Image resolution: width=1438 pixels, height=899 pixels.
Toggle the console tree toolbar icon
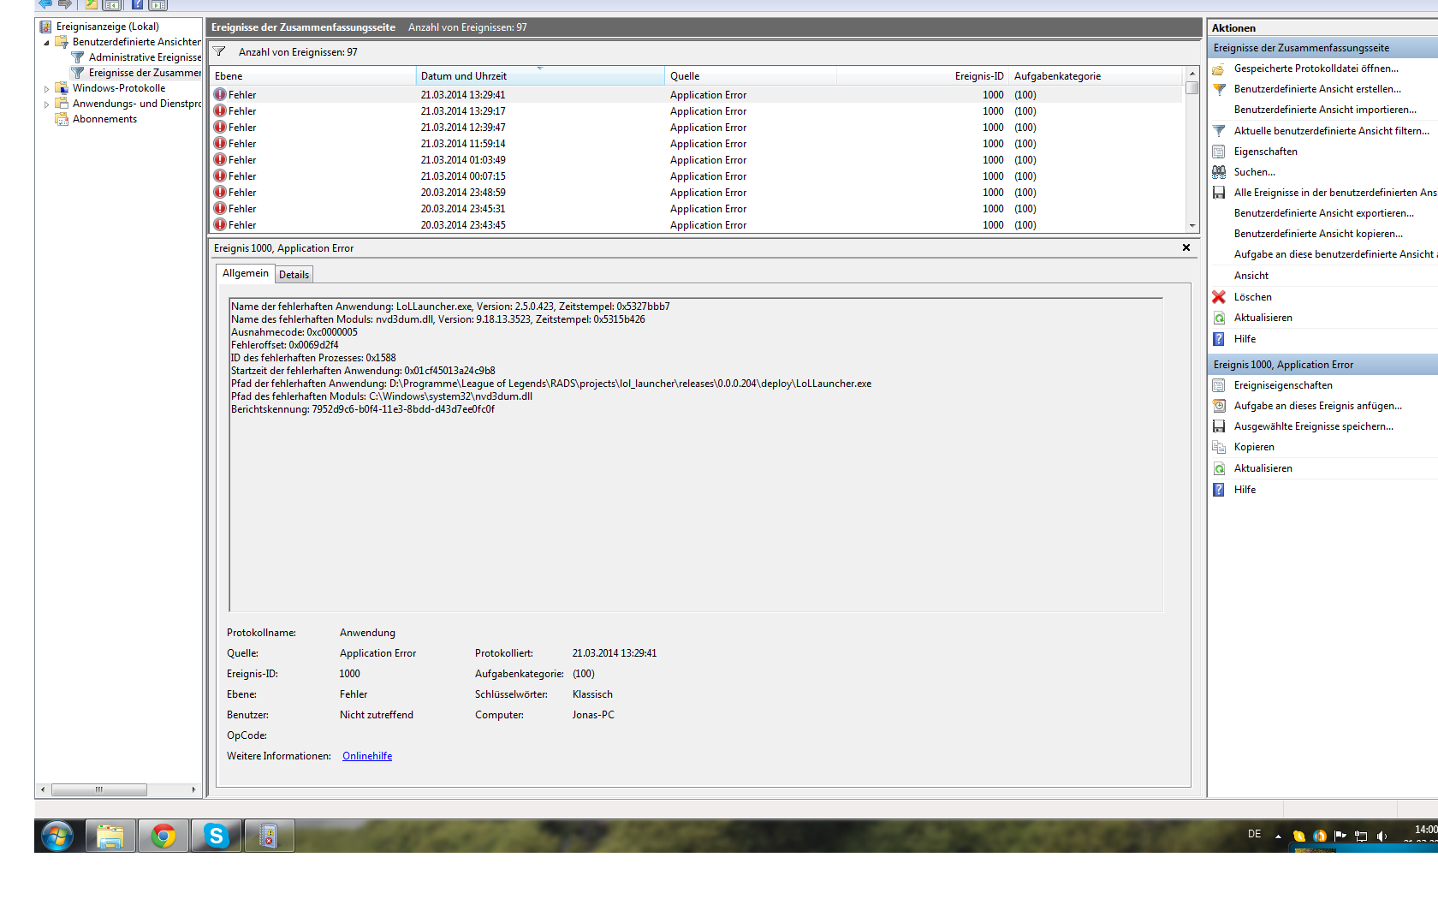(111, 4)
